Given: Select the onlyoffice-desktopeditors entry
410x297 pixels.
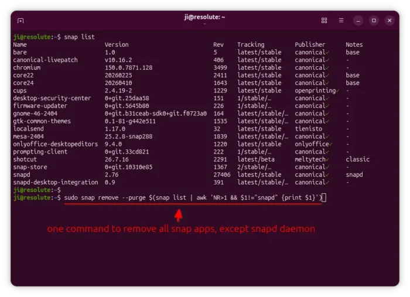Looking at the screenshot, I should (56, 144).
